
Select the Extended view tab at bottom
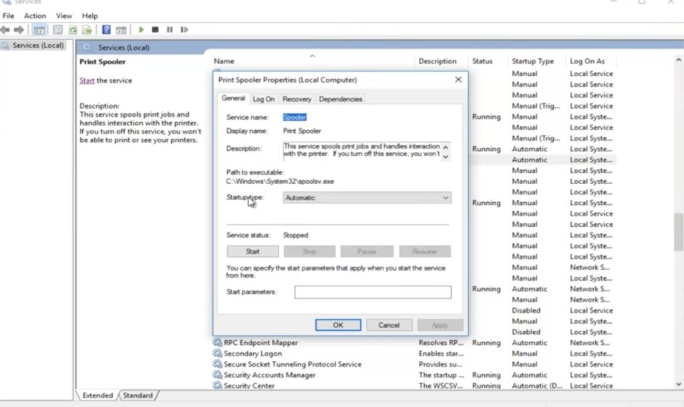tap(98, 395)
